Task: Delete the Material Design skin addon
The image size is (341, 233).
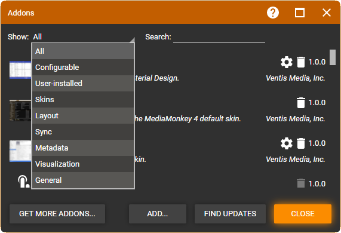Action: (x=301, y=62)
